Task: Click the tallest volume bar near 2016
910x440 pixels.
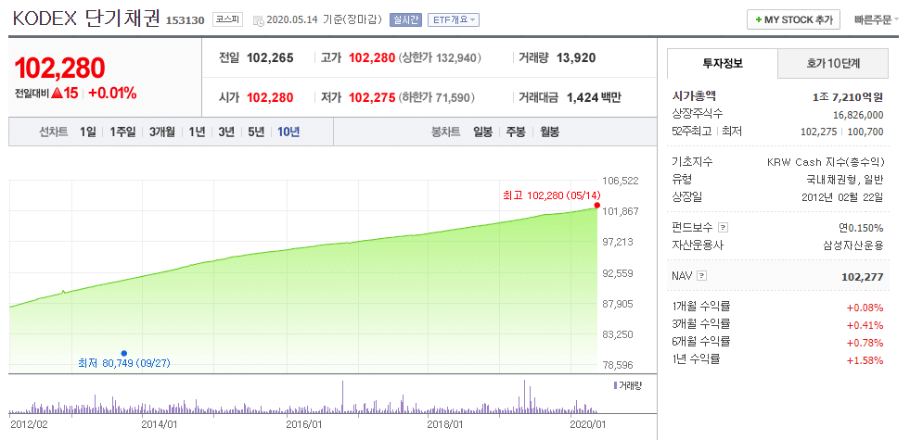Action: click(x=343, y=396)
